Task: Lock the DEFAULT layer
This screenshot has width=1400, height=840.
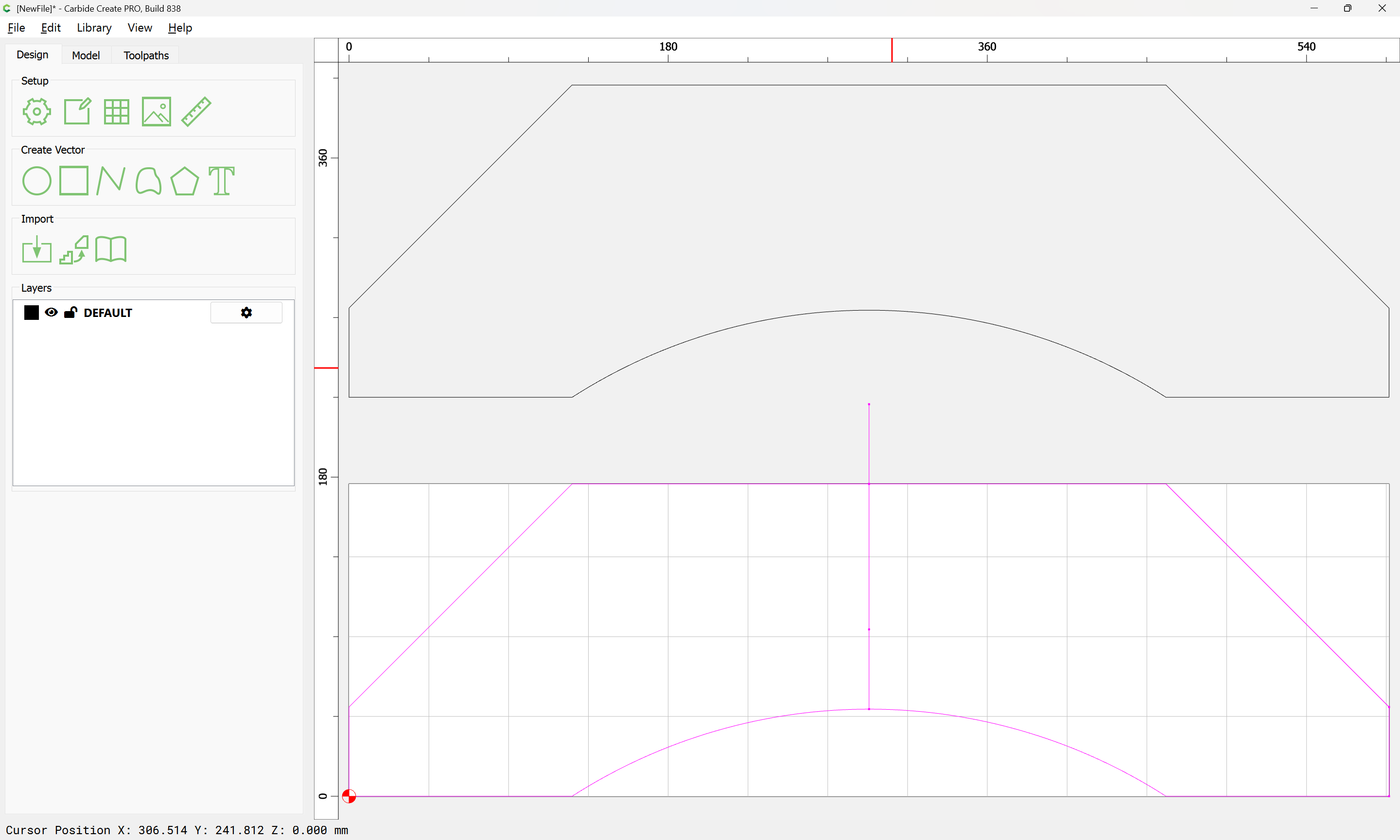Action: [x=71, y=313]
